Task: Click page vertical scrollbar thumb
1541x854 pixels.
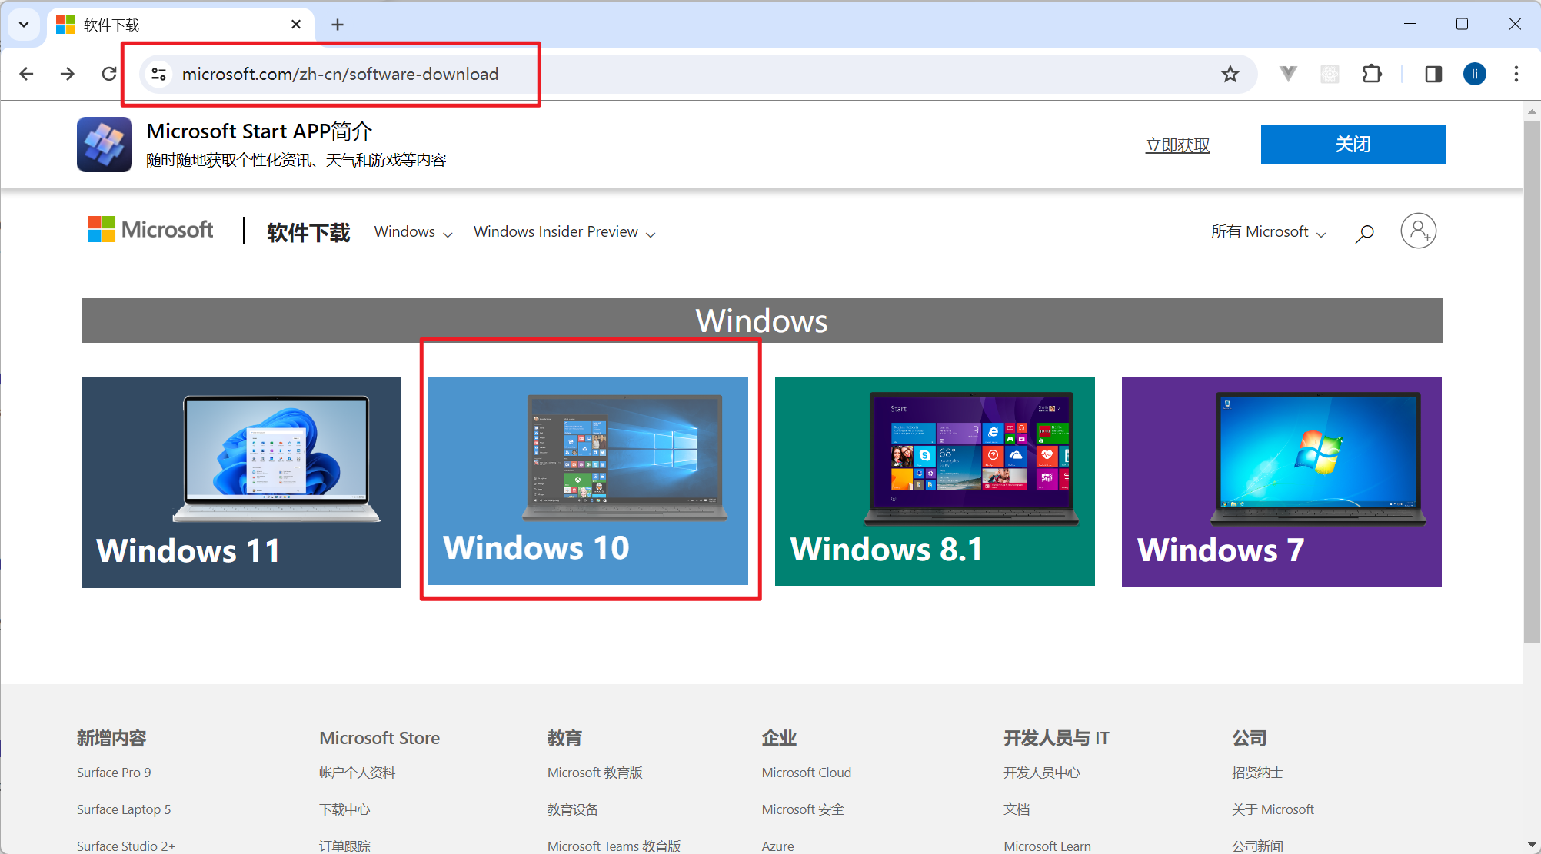Action: (1532, 380)
